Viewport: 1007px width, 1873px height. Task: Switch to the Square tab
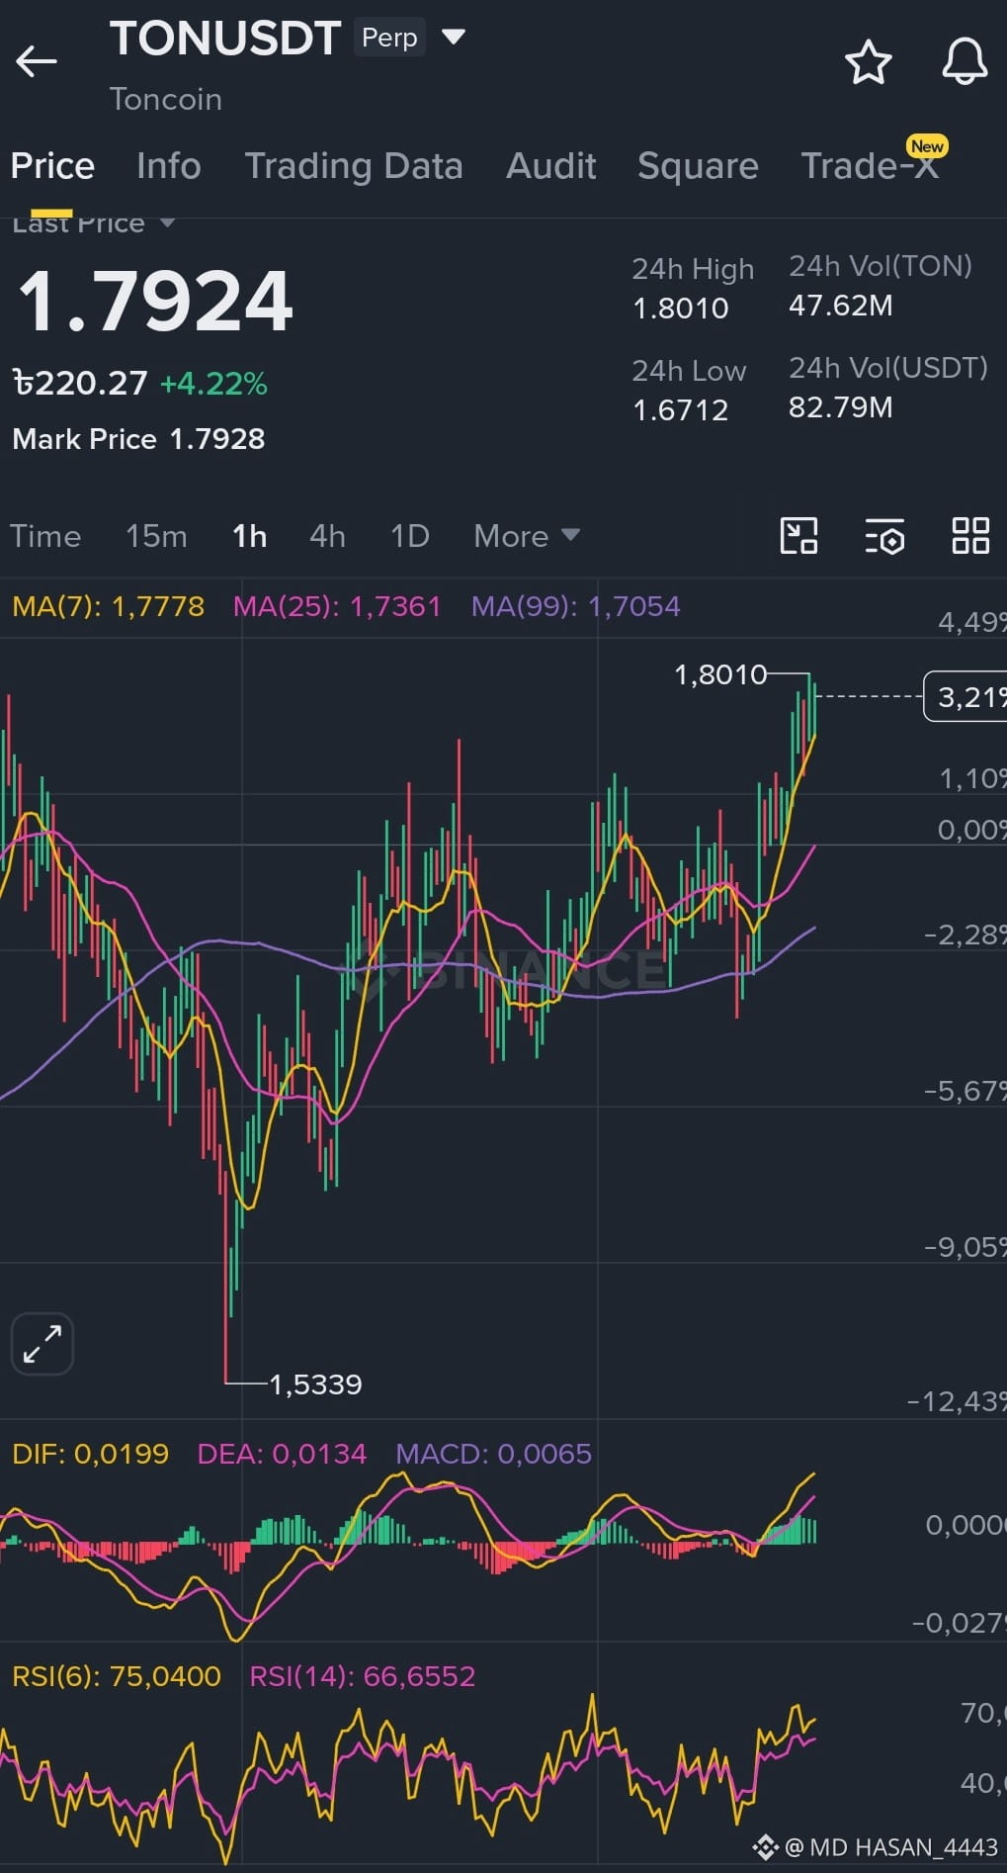tap(698, 166)
